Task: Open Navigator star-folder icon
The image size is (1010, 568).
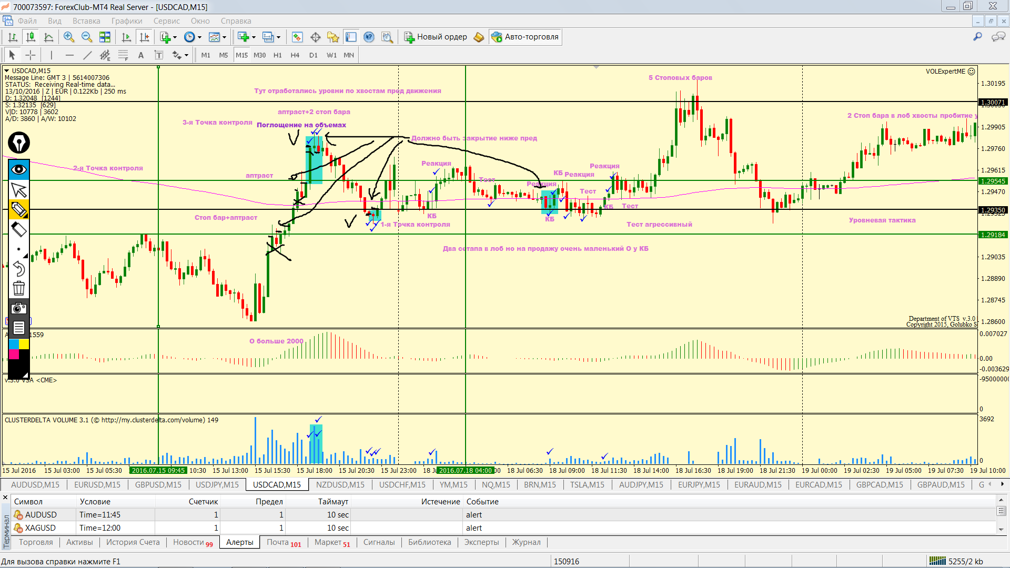Action: coord(333,37)
